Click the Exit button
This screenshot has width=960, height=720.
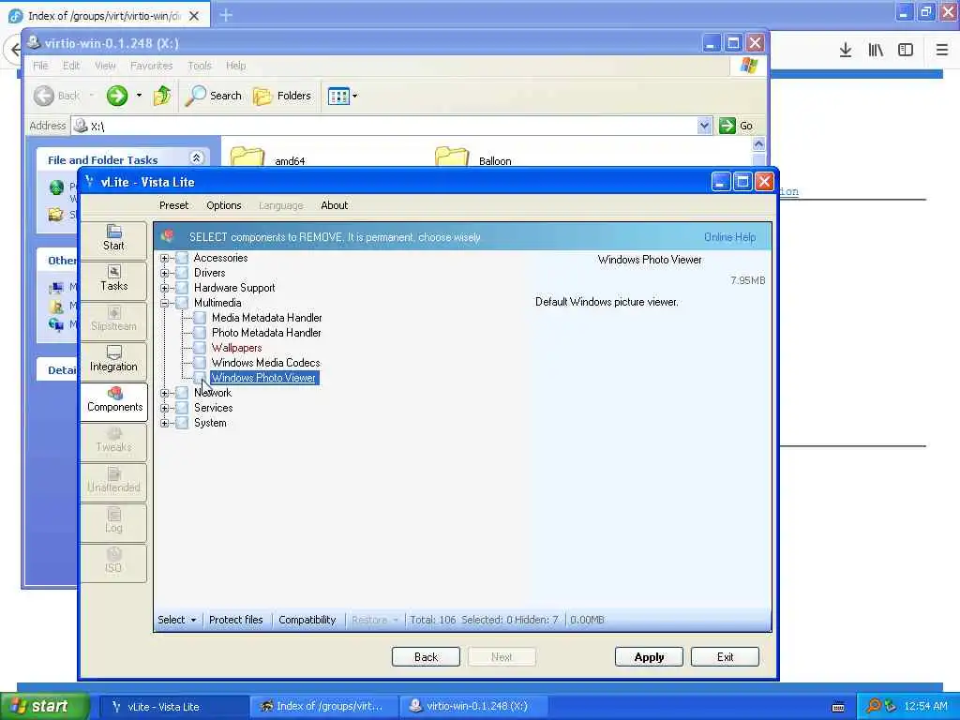[x=725, y=657]
